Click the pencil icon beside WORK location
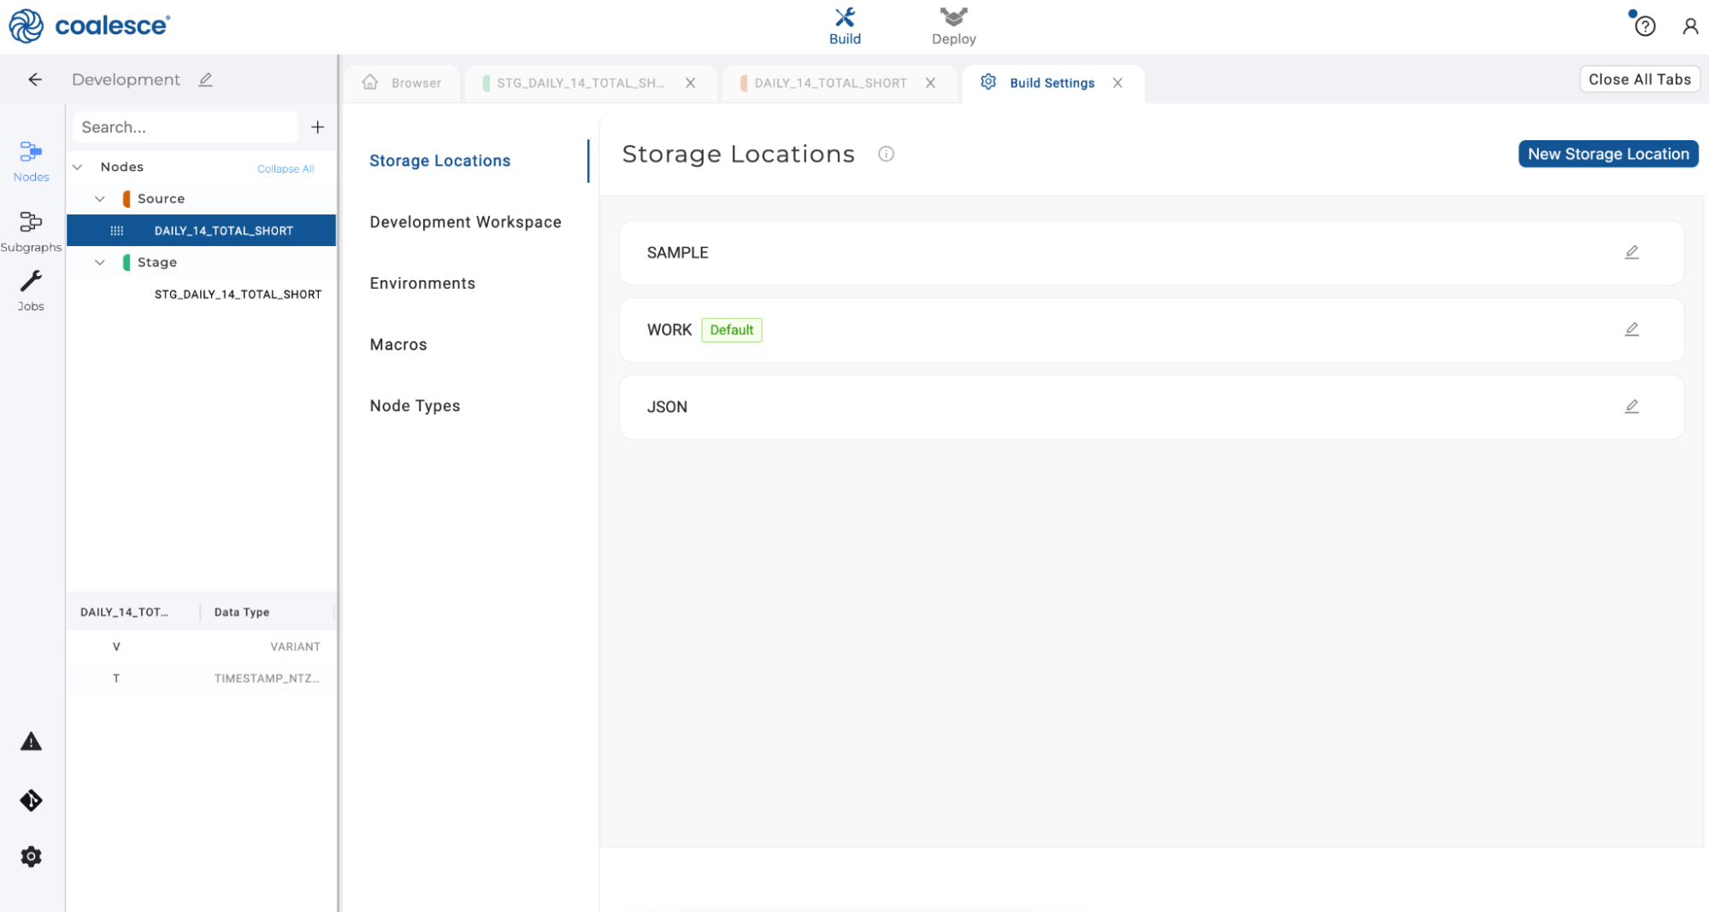Image resolution: width=1709 pixels, height=912 pixels. tap(1631, 330)
